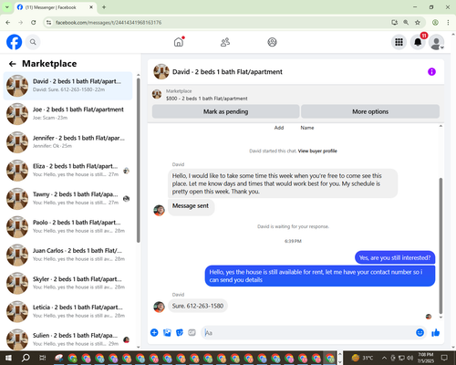This screenshot has width=456, height=365.
Task: Click David's avatar beside phone message
Action: click(159, 307)
